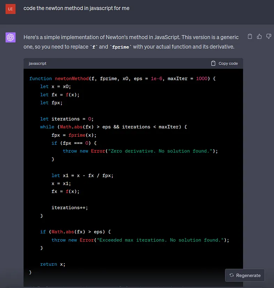Click the circular arrows icon on Regenerate

[231, 275]
